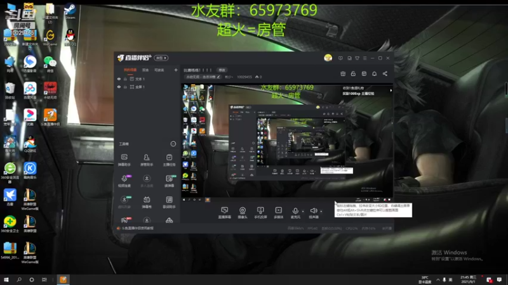Open the virtual avatar download tool

[x=124, y=202]
